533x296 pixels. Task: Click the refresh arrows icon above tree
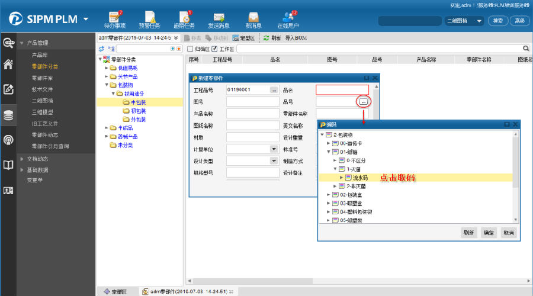tap(101, 49)
